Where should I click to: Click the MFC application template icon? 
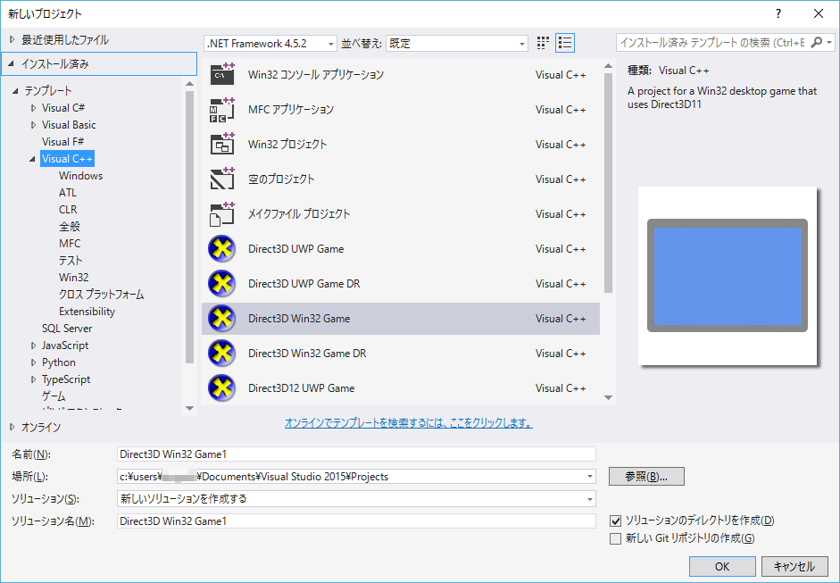[x=221, y=109]
